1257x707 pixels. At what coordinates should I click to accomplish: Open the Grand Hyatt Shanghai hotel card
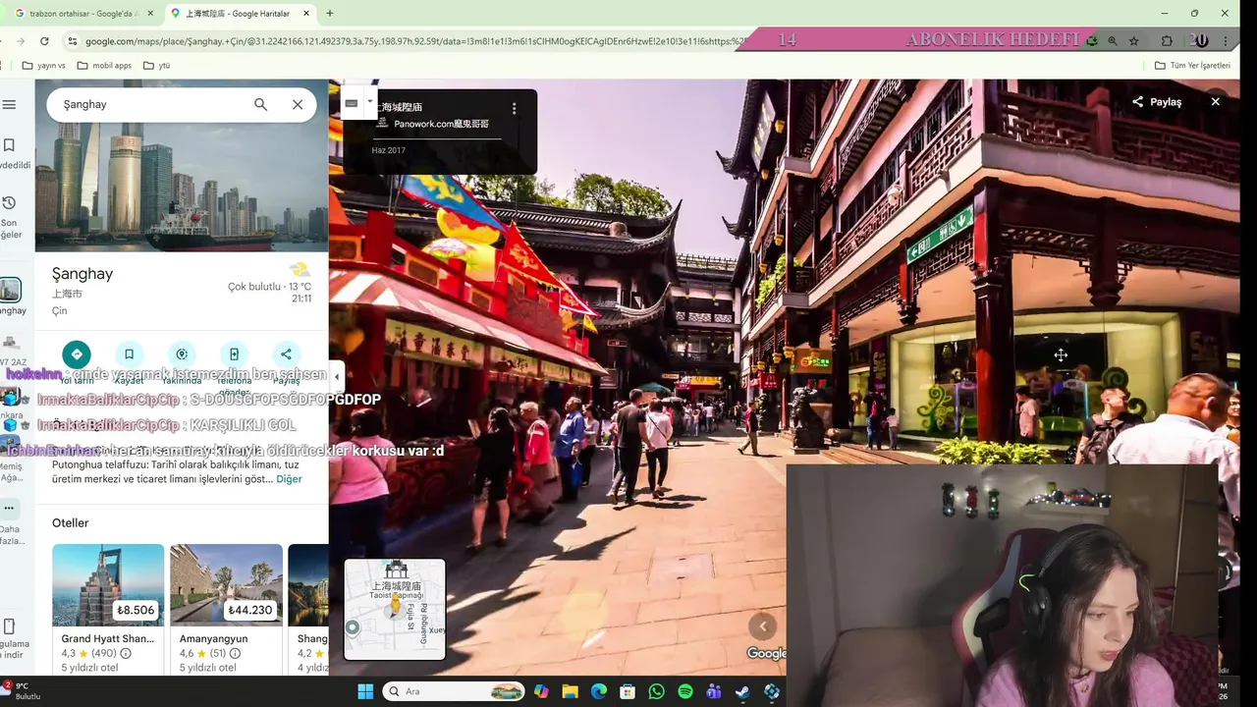(x=108, y=609)
